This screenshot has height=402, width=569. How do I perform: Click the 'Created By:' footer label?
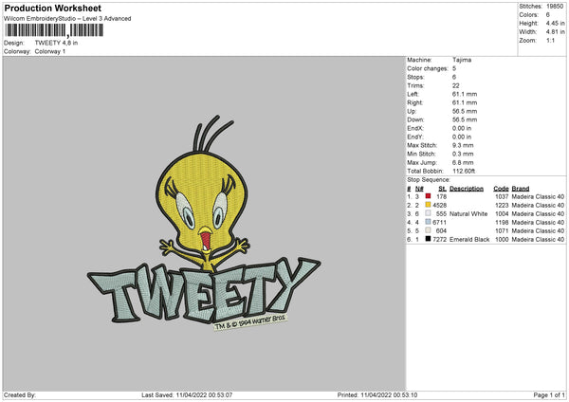pos(20,394)
